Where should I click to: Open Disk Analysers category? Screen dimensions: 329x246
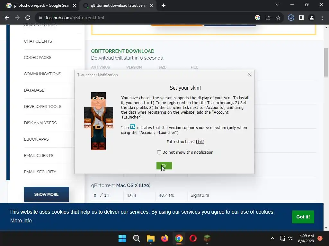coord(40,123)
